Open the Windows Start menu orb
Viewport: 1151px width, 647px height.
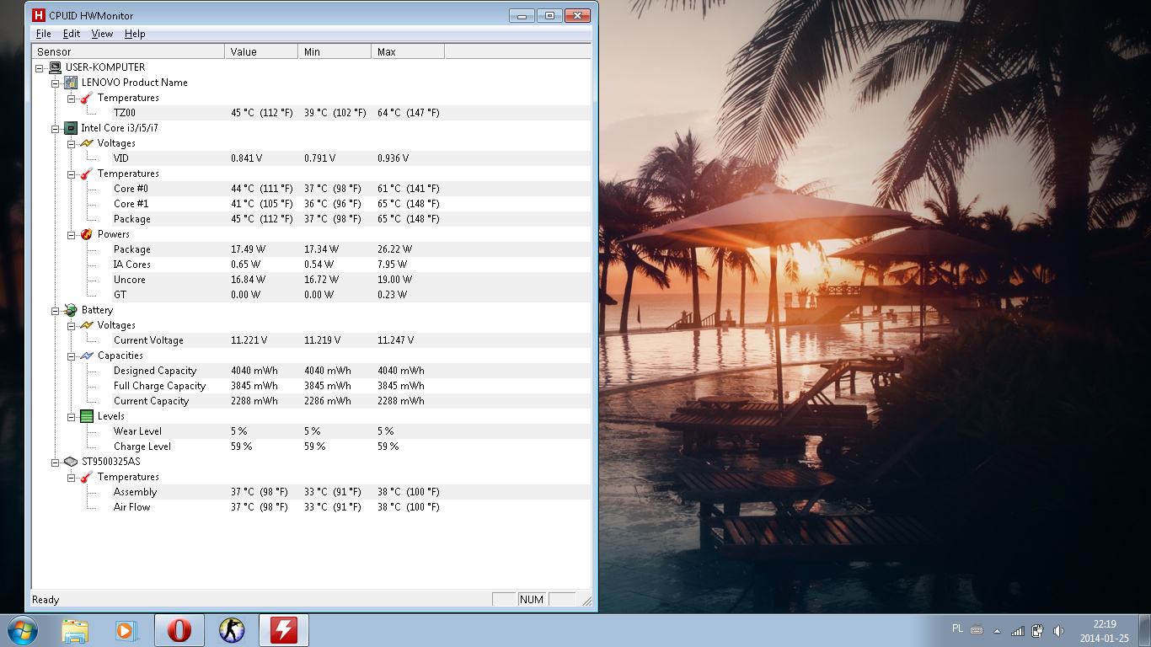(x=22, y=630)
